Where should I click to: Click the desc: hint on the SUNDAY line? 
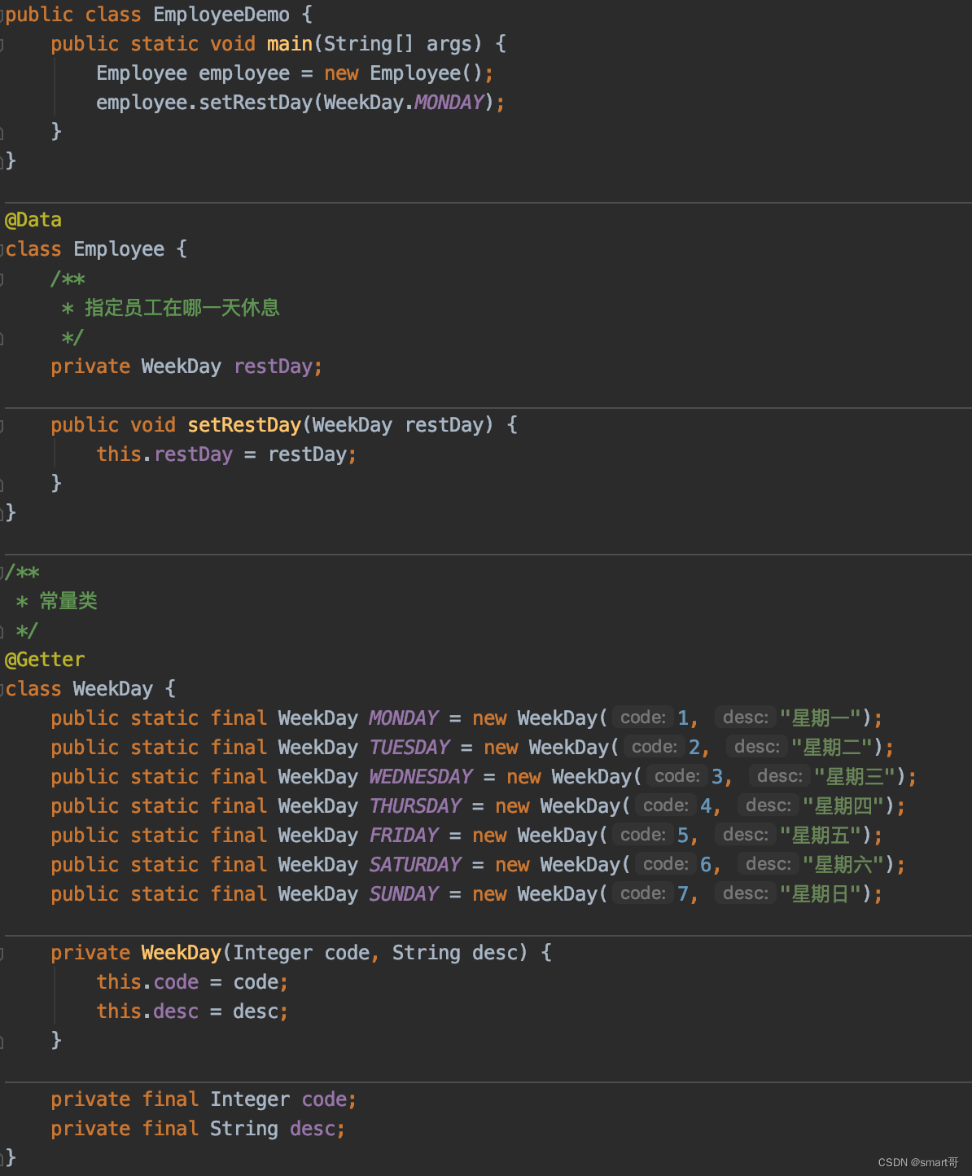pos(746,893)
